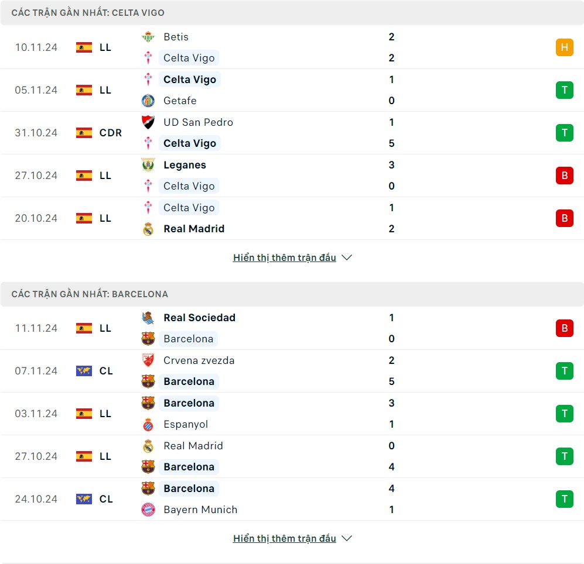Open the second 'Hiển thị thêm trận đấu' link
The height and width of the screenshot is (564, 584).
pos(284,538)
